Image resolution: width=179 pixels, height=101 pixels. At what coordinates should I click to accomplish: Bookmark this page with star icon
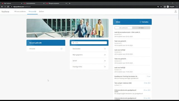coord(161,7)
